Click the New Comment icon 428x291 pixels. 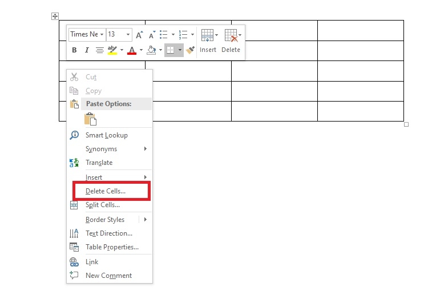[74, 275]
